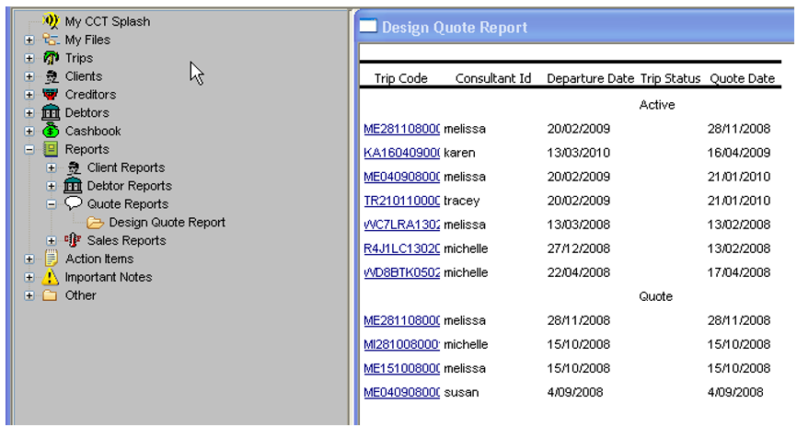Click the Quote Reports speech bubble icon
The height and width of the screenshot is (427, 797).
click(x=74, y=204)
